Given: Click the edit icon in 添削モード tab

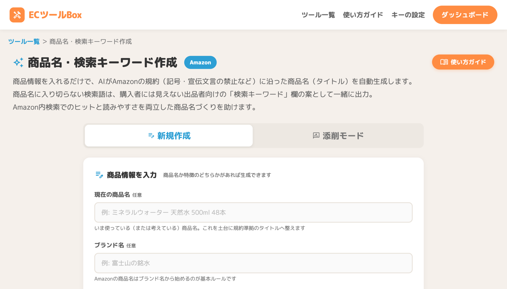Looking at the screenshot, I should point(316,136).
